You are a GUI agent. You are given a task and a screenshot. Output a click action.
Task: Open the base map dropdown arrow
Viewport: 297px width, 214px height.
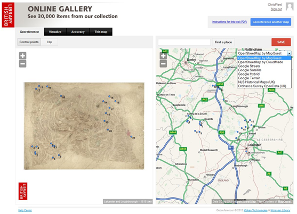pyautogui.click(x=289, y=53)
